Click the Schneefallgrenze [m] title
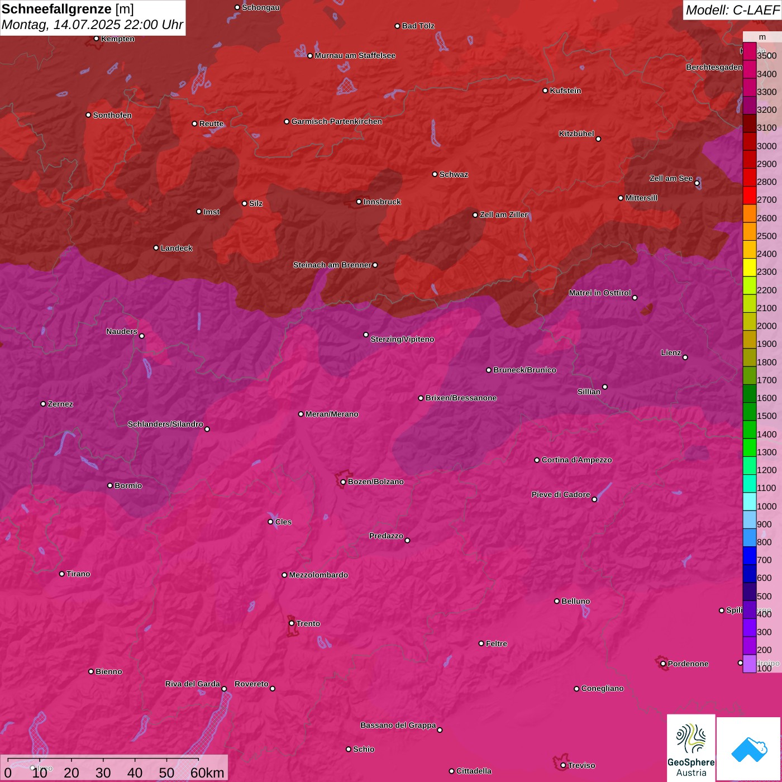The width and height of the screenshot is (782, 782). [x=68, y=9]
